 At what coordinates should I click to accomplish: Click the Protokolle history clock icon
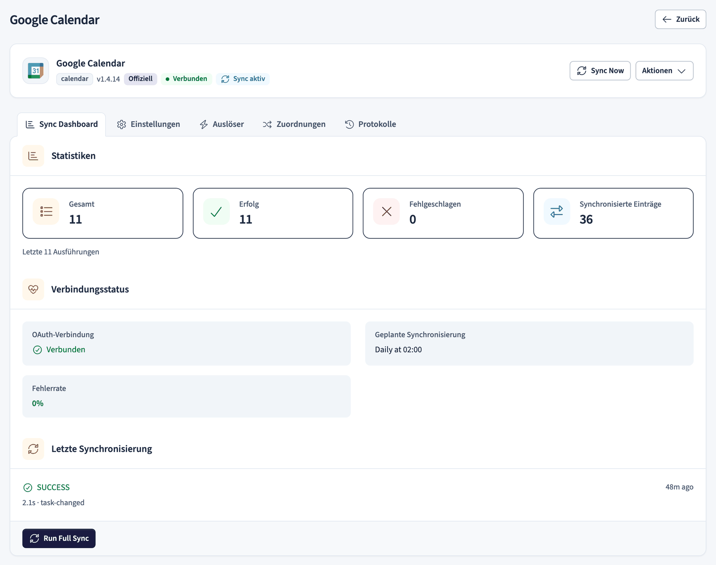tap(349, 124)
